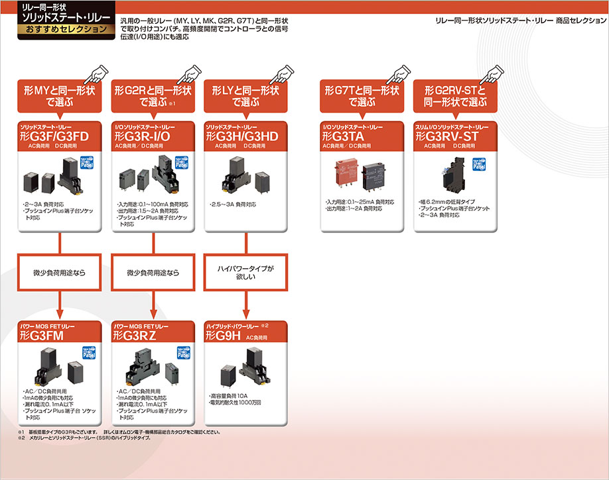Click AC/DC負荷共用 in the G3RZ card
The width and height of the screenshot is (609, 480).
139,391
